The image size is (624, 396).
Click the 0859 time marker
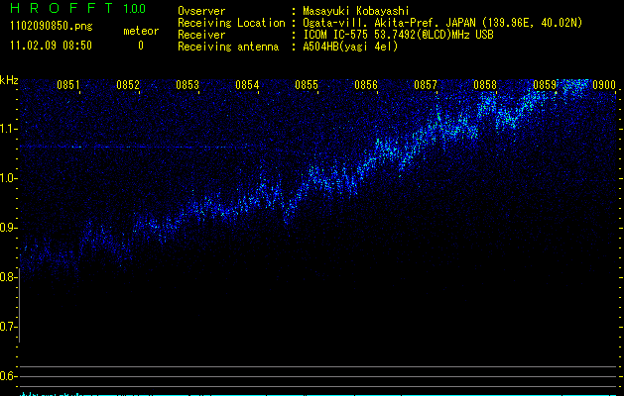pos(545,85)
